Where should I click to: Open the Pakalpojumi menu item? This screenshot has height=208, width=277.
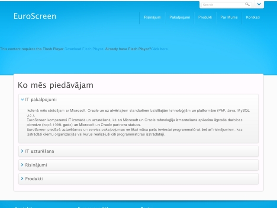(x=180, y=17)
